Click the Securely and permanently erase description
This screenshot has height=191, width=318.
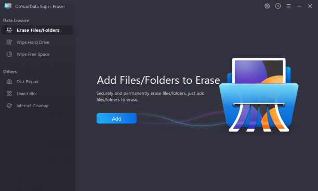click(150, 96)
